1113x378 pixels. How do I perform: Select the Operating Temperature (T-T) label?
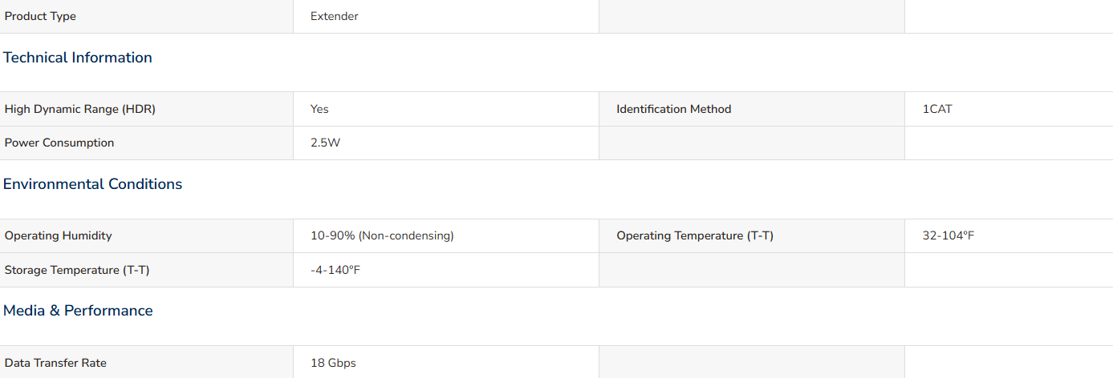(x=695, y=235)
